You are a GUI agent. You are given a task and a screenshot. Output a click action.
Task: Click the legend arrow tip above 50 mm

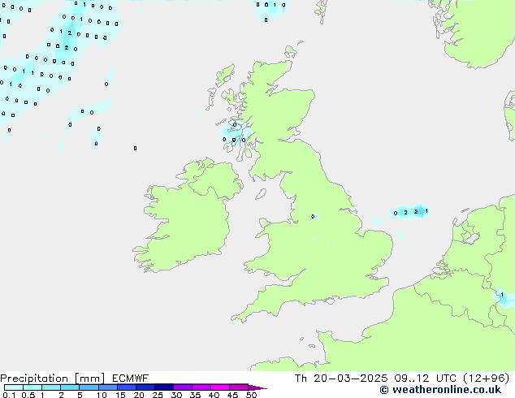click(x=257, y=387)
